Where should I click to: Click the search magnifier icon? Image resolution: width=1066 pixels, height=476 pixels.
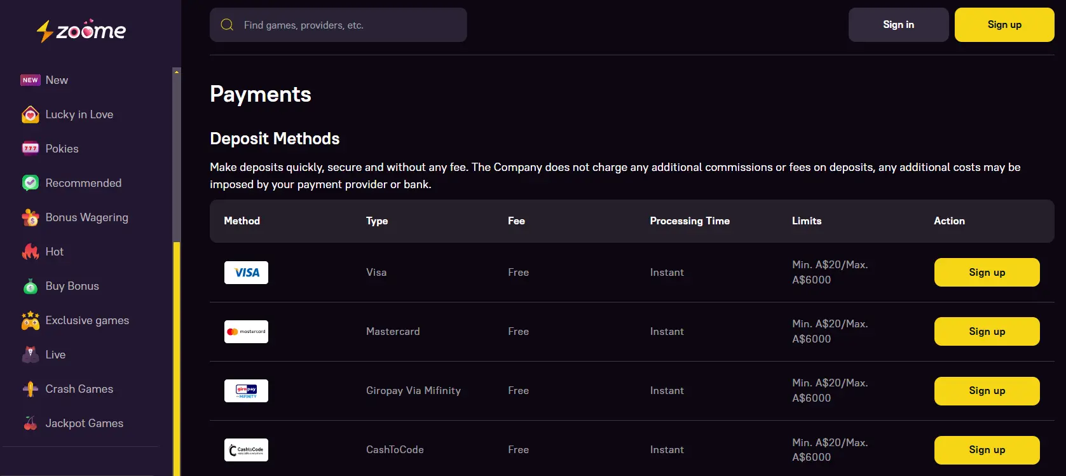(227, 25)
